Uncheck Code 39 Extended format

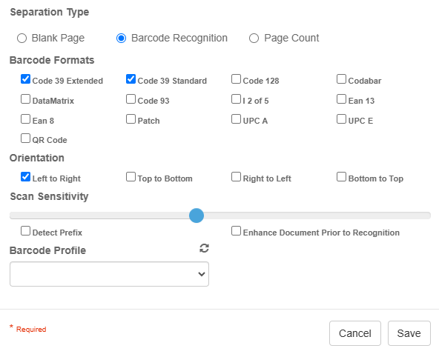[x=25, y=79]
